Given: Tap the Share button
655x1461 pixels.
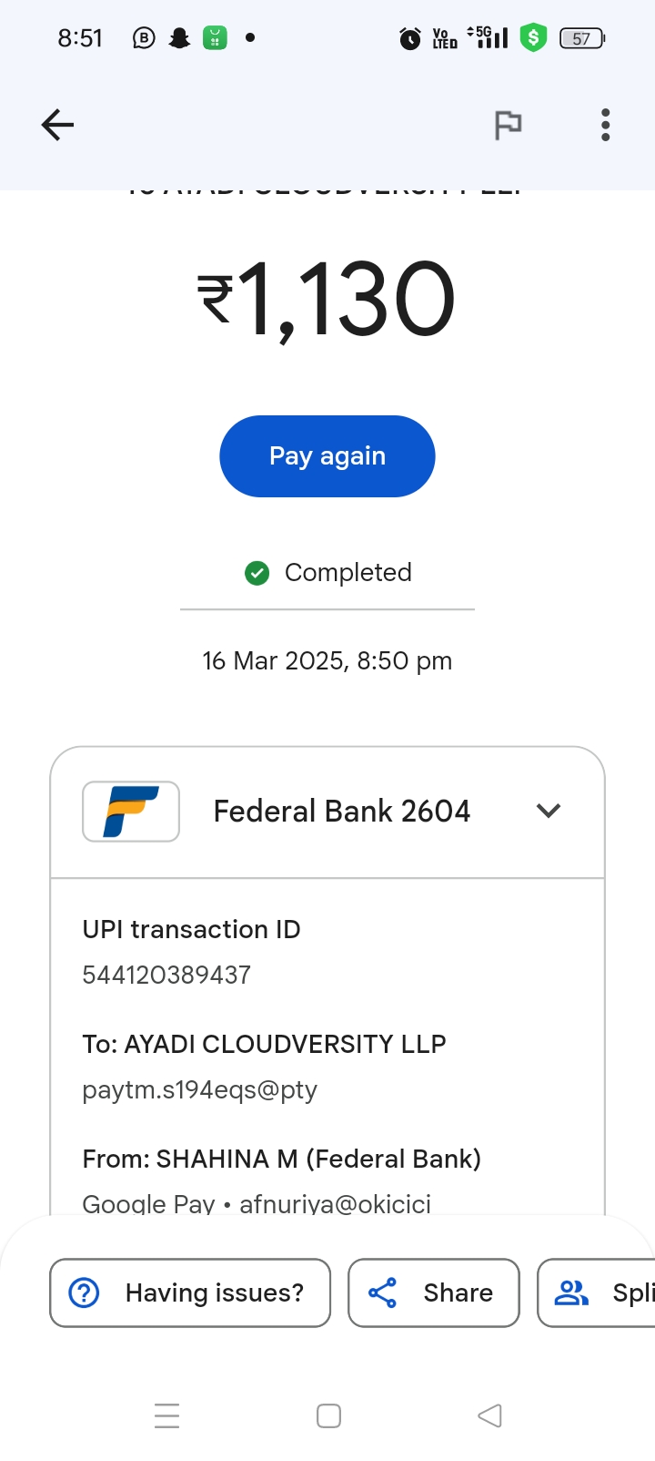Looking at the screenshot, I should 434,1292.
